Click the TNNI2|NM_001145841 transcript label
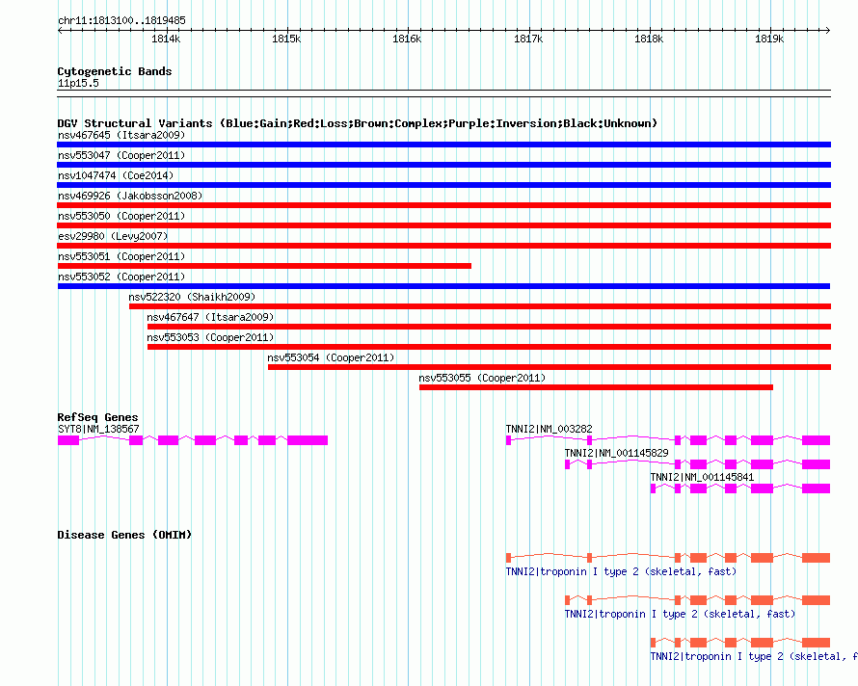Screen dimensions: 858x686 coord(702,477)
